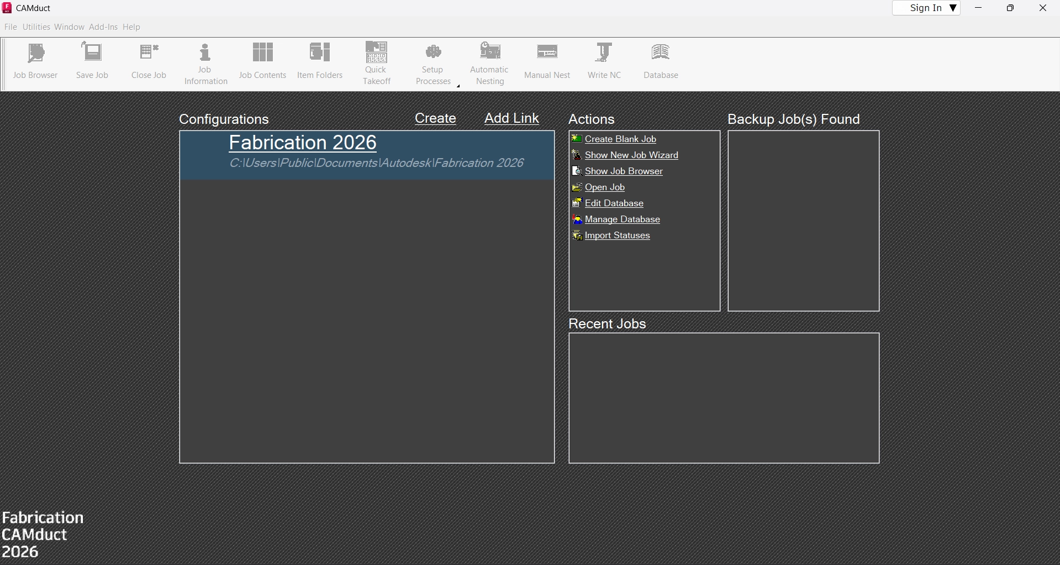Open the Utilities menu
The height and width of the screenshot is (565, 1060).
tap(36, 27)
